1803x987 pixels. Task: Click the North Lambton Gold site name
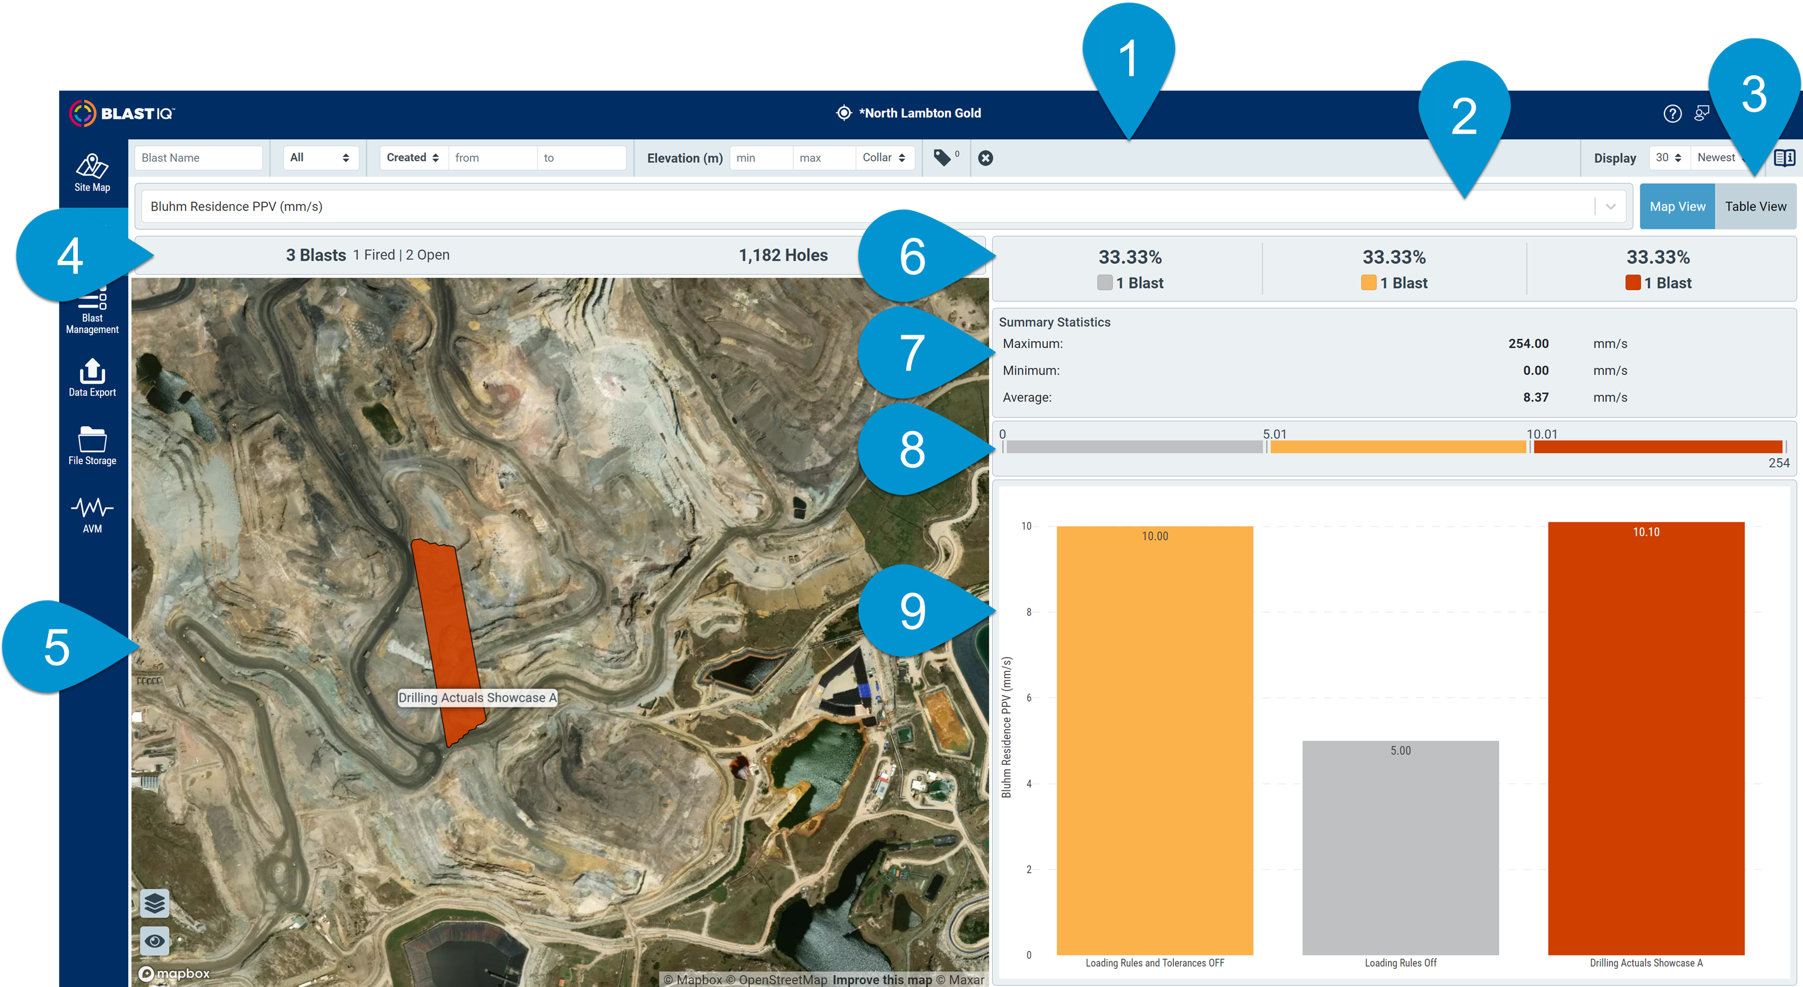click(920, 114)
